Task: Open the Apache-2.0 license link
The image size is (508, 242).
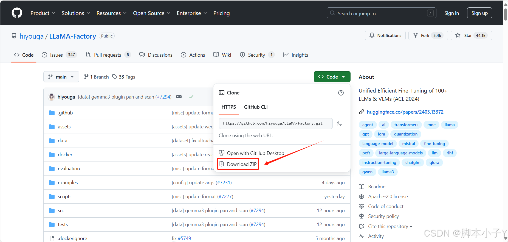Action: point(383,197)
